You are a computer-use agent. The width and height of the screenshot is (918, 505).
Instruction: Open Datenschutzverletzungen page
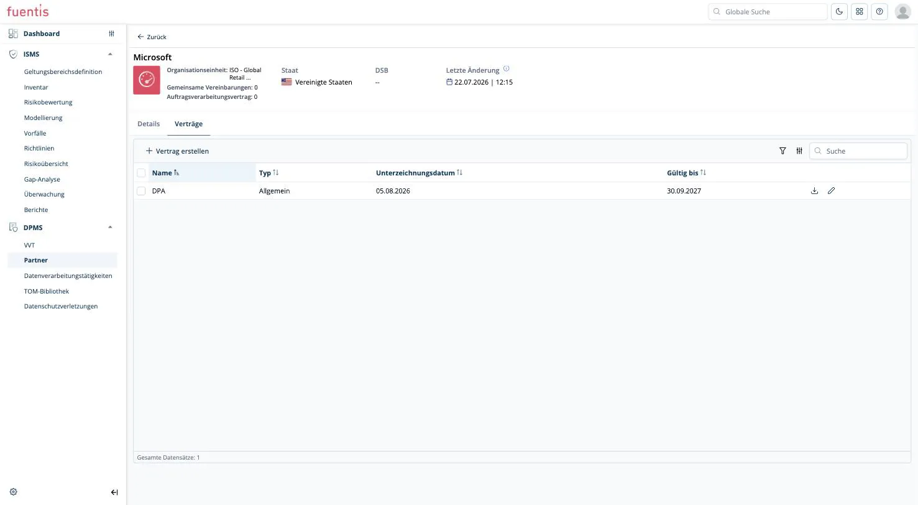pyautogui.click(x=61, y=306)
